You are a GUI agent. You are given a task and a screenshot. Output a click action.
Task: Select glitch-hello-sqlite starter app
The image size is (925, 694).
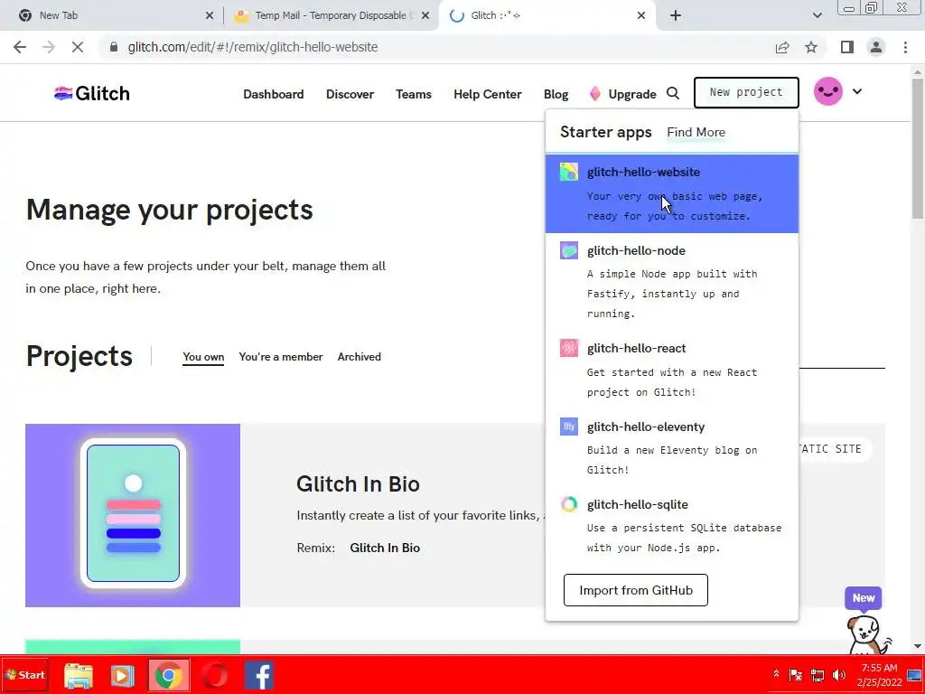pos(672,526)
